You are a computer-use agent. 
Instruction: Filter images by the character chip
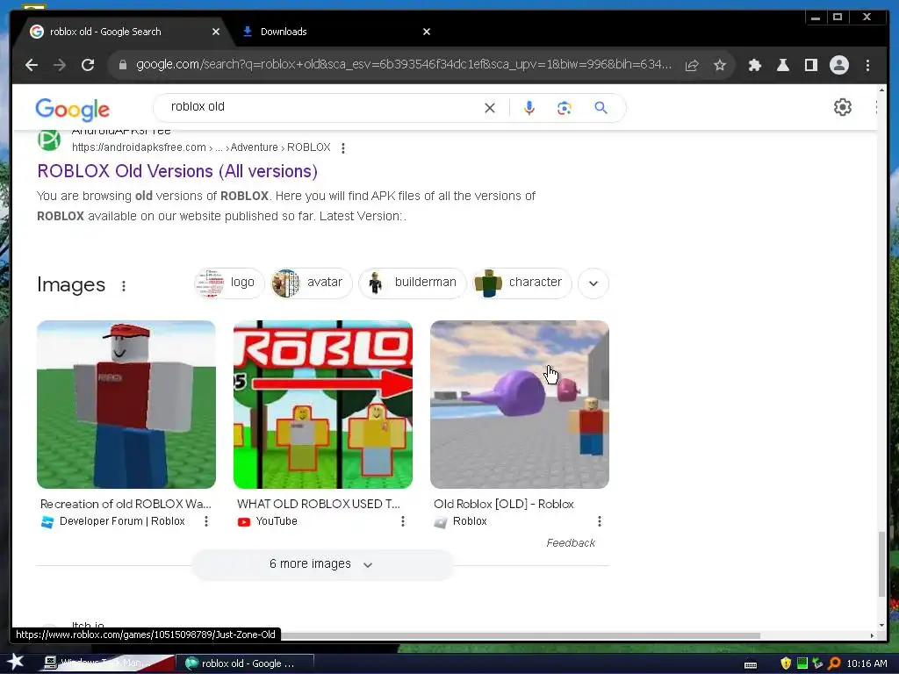(521, 283)
